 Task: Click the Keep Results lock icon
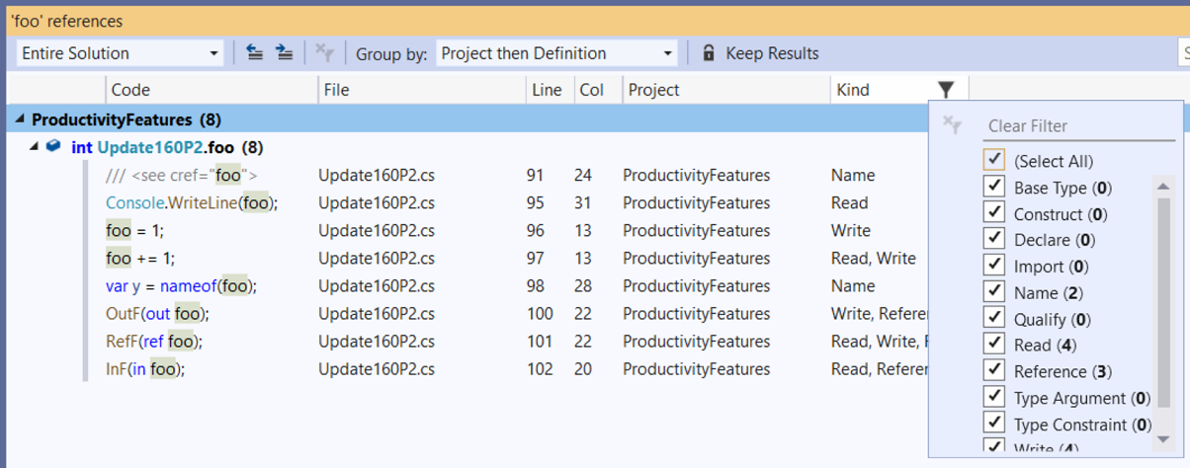(x=708, y=53)
